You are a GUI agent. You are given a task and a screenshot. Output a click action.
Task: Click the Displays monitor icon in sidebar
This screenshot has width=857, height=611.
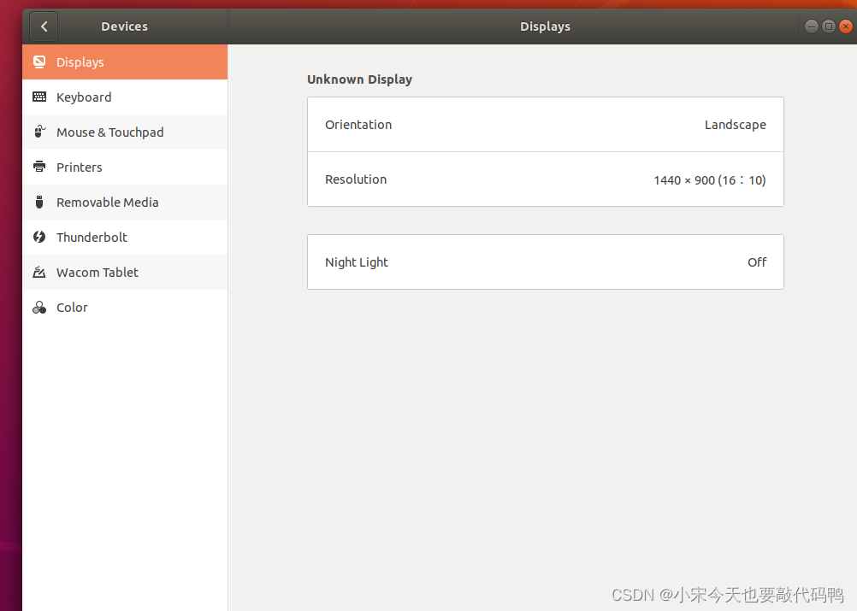pyautogui.click(x=39, y=62)
